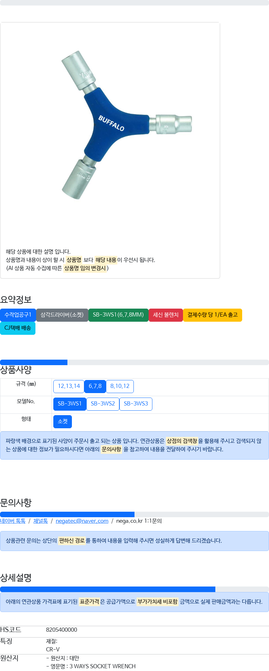The height and width of the screenshot is (671, 269).
Task: Click the 문의사항 section progress bar
Action: [x=134, y=514]
